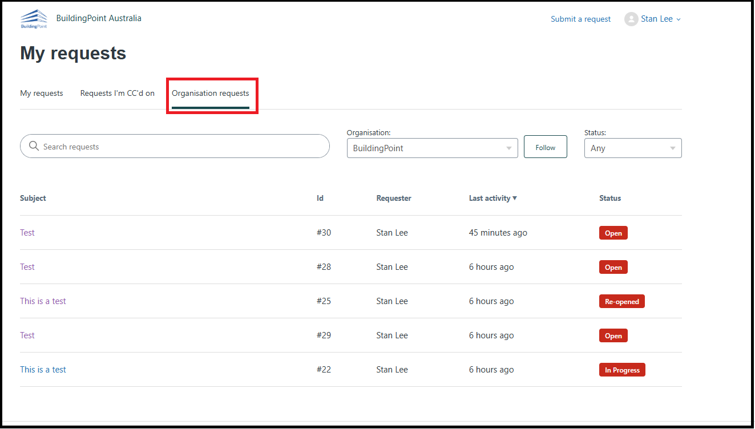
Task: Click the Re-opened status badge on request #25
Action: click(621, 301)
